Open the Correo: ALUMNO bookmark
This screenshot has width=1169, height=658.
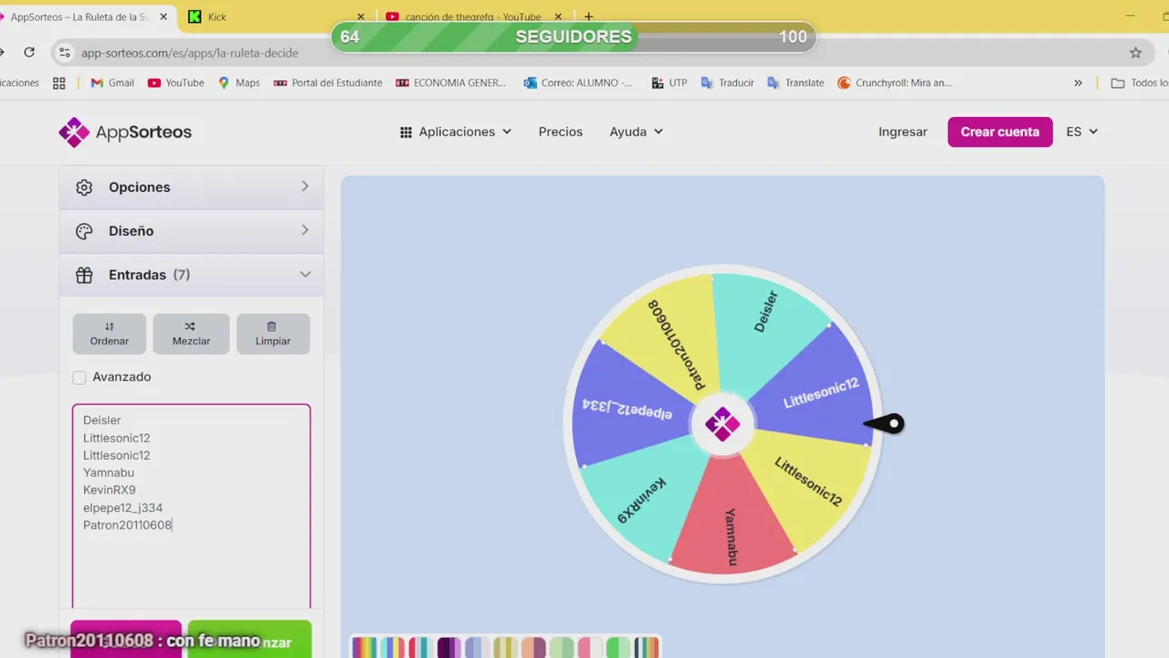click(x=578, y=82)
